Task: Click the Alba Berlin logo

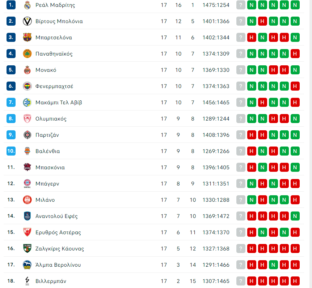Action: [x=27, y=265]
